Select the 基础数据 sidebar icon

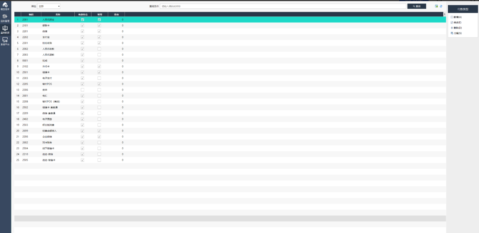click(5, 30)
